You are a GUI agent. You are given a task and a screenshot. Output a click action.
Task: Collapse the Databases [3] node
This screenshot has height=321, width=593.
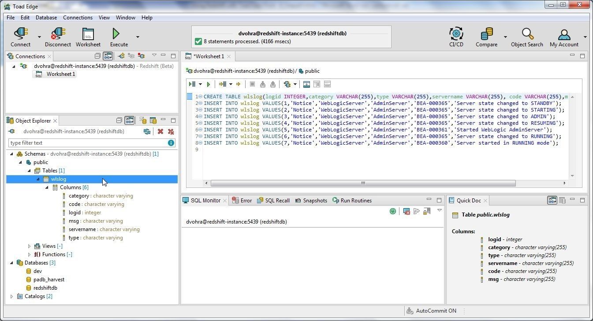pyautogui.click(x=11, y=263)
